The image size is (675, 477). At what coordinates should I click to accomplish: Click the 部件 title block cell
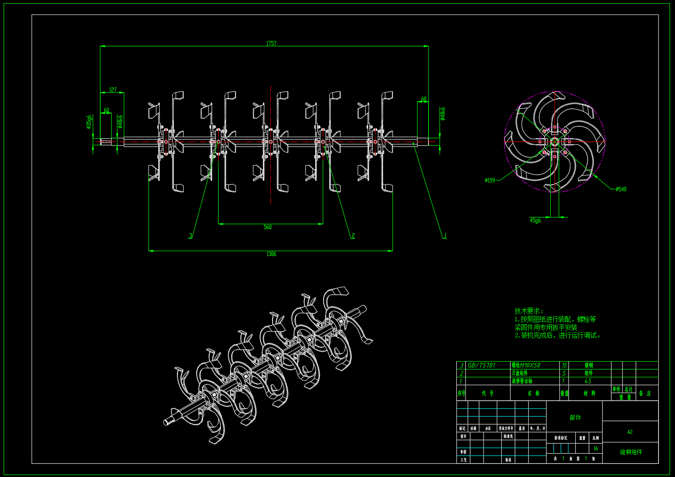(x=575, y=417)
